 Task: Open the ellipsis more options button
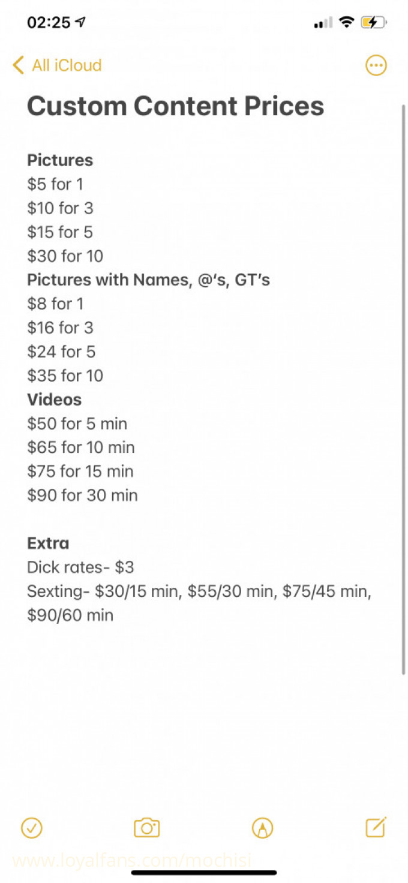376,65
